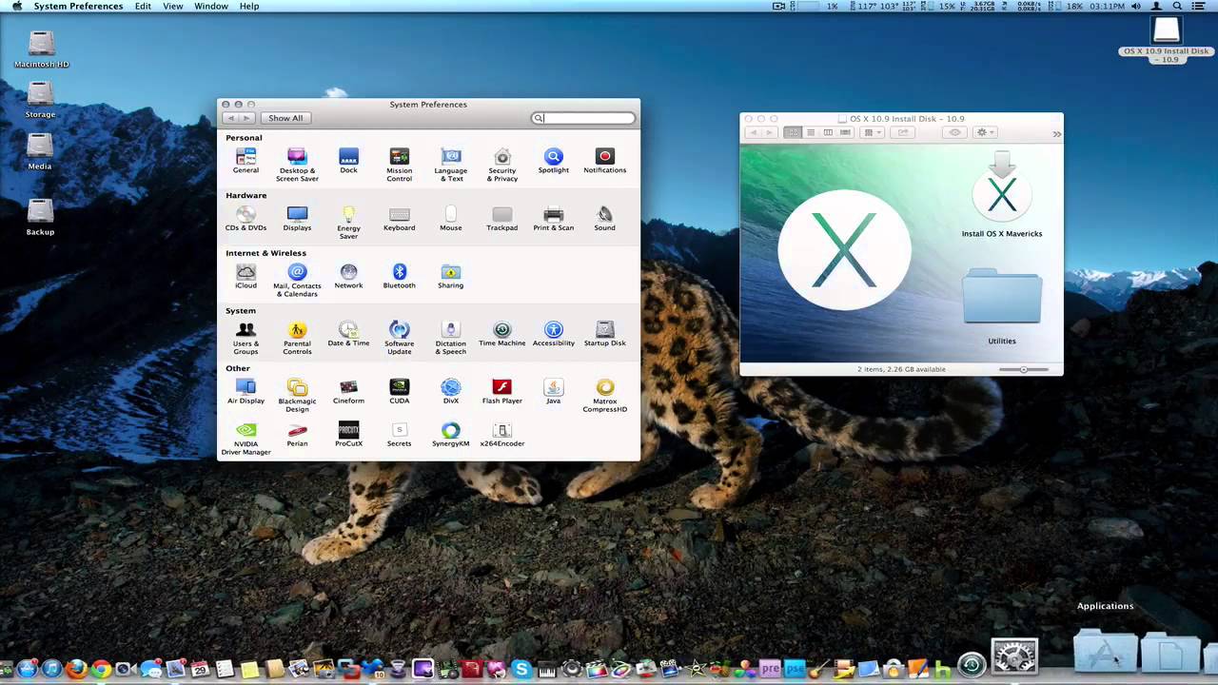Open CUDA preference pane
The height and width of the screenshot is (685, 1218).
tap(400, 389)
